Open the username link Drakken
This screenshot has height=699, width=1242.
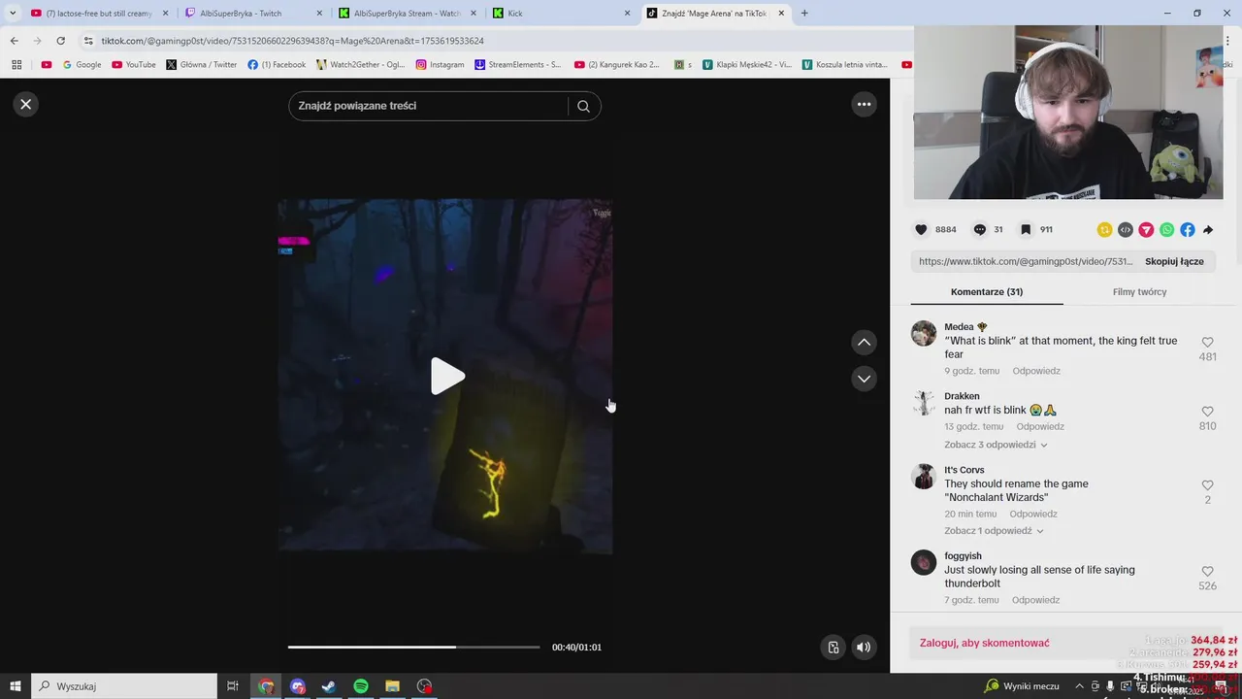click(x=962, y=396)
